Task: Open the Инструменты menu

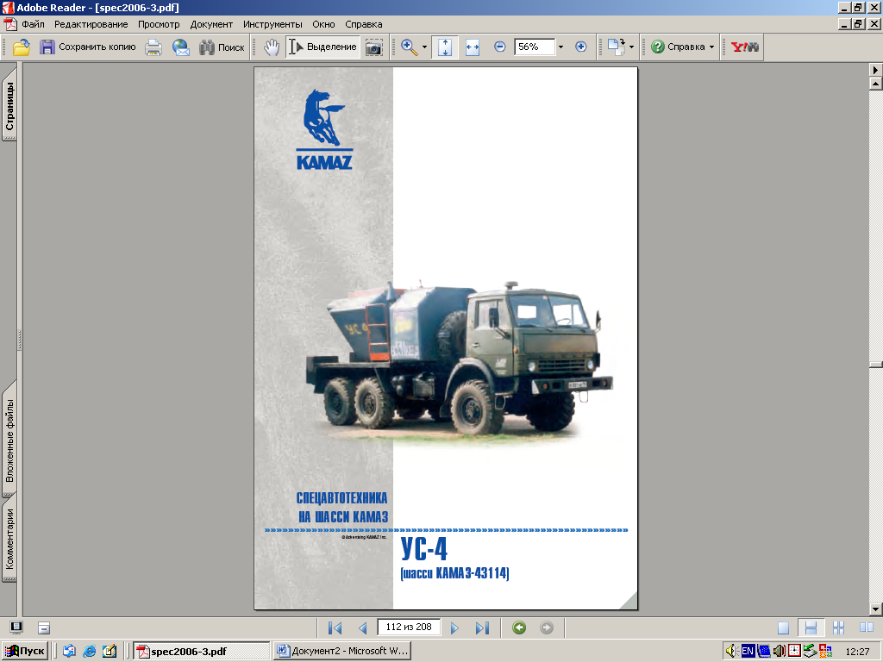Action: (x=272, y=24)
